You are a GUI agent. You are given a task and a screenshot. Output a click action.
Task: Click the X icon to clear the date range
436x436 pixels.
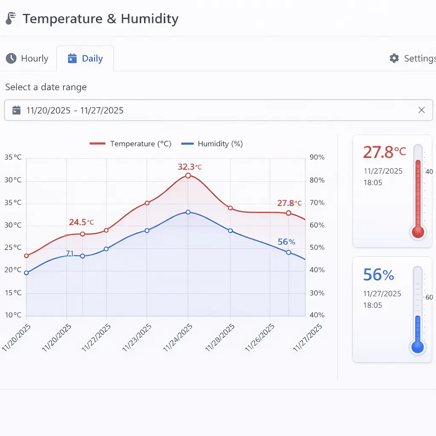click(x=422, y=110)
